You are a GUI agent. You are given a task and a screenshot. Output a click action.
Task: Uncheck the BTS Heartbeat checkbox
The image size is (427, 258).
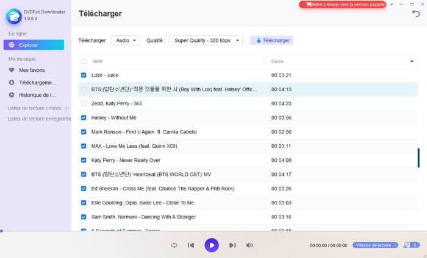point(84,175)
